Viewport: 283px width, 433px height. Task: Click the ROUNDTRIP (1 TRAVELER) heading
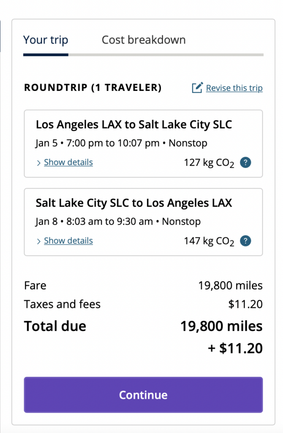pyautogui.click(x=93, y=88)
